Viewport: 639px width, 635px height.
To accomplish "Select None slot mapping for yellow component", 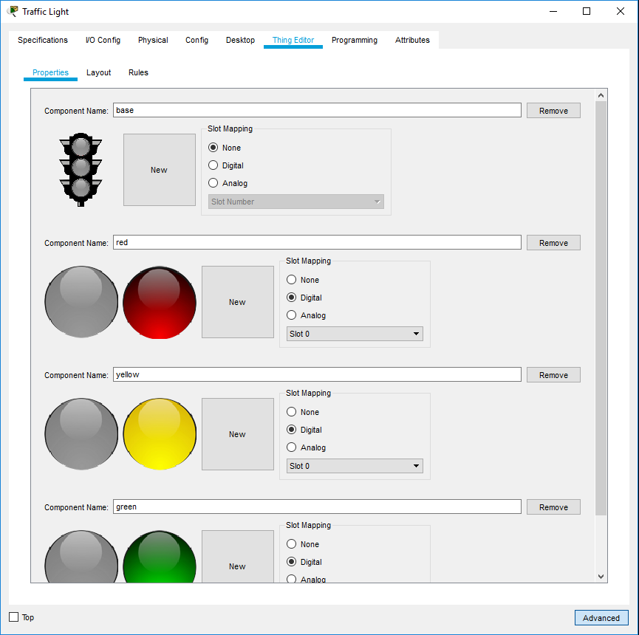I will [x=291, y=412].
